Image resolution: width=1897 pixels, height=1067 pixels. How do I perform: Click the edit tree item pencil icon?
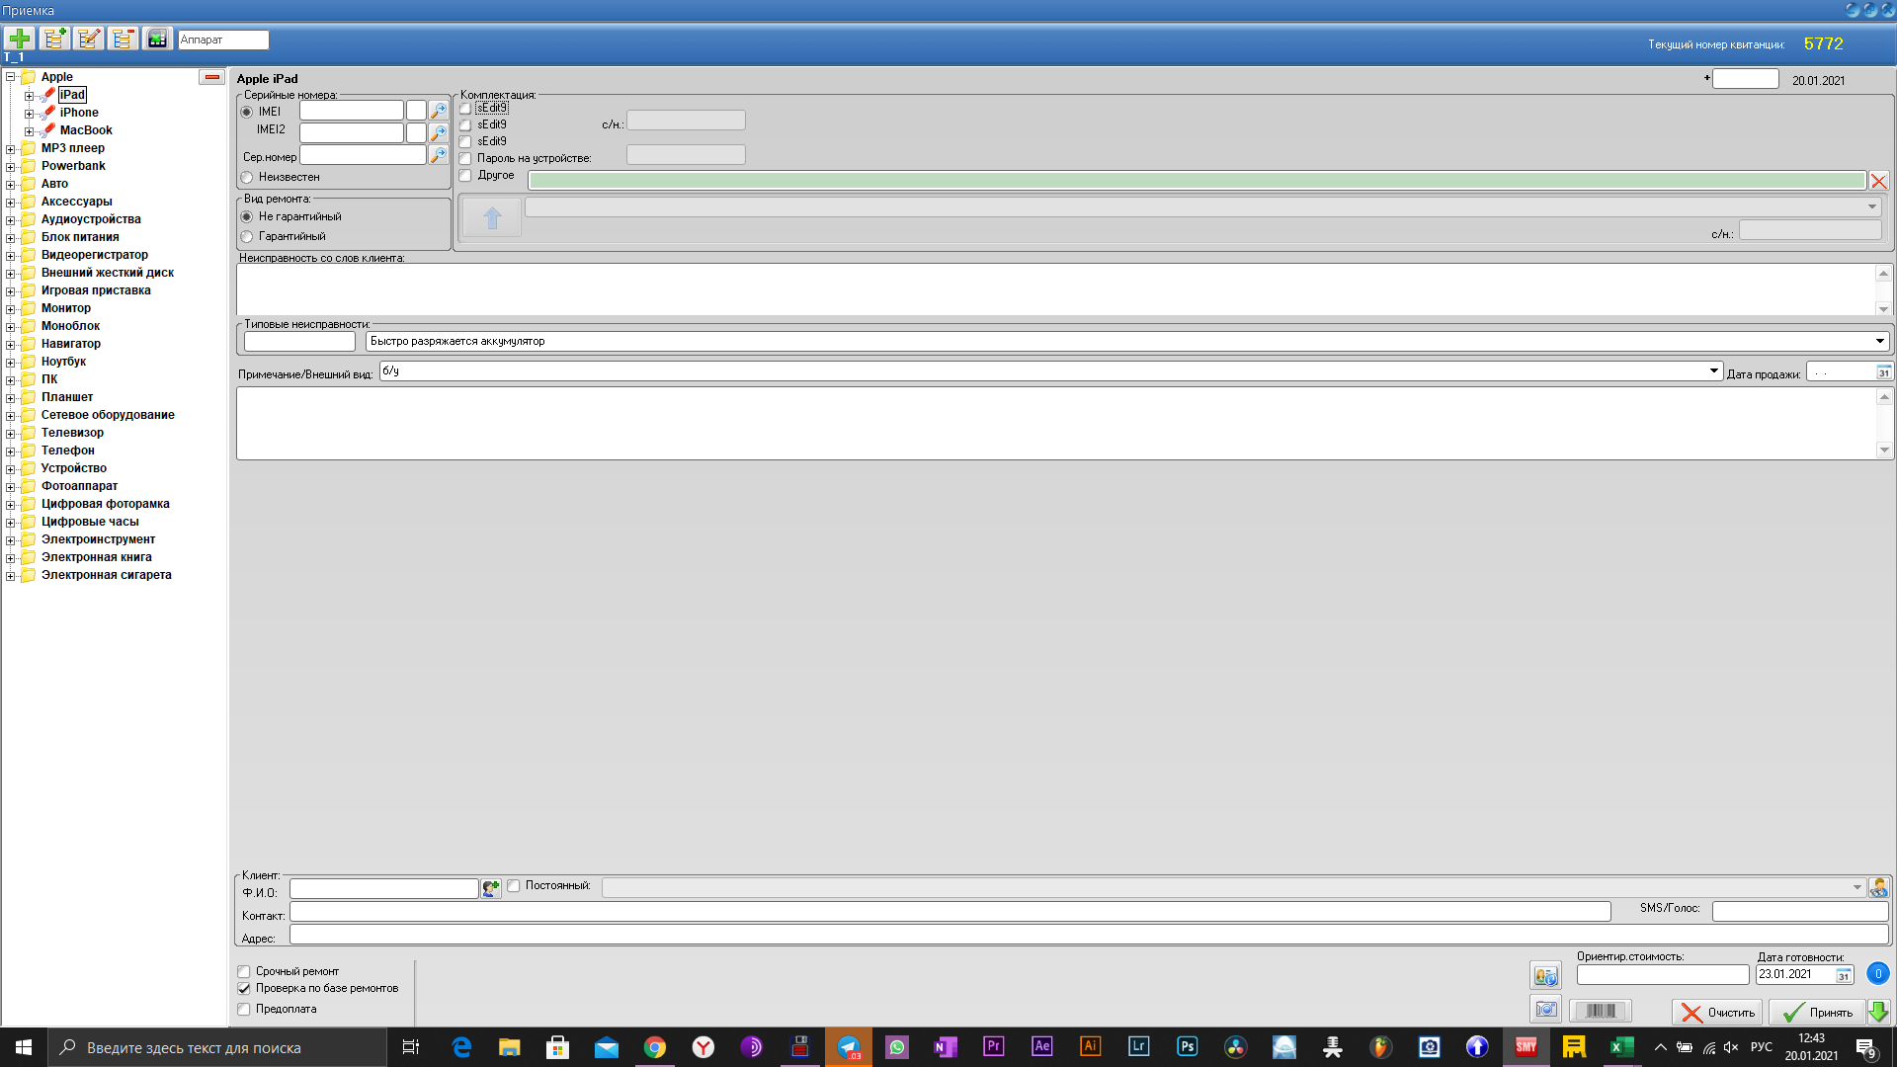(89, 39)
